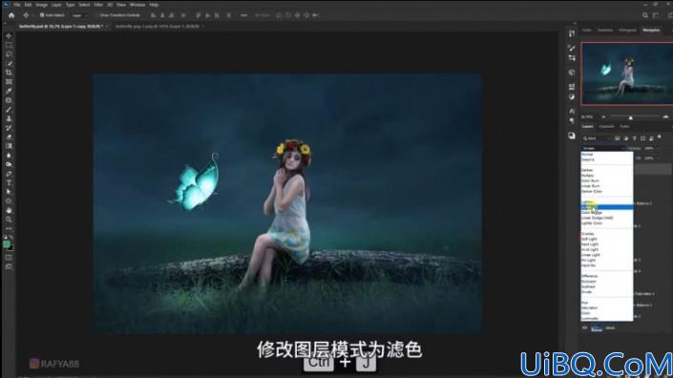This screenshot has height=378, width=673.
Task: Choose Soft Light blend mode
Action: pos(606,239)
